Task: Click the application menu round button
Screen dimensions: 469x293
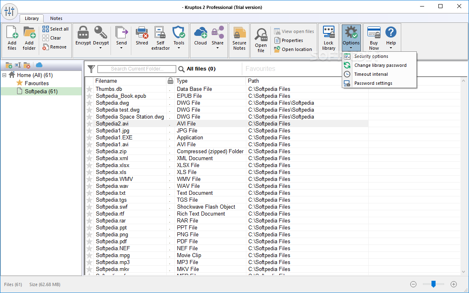Action: (x=9, y=12)
